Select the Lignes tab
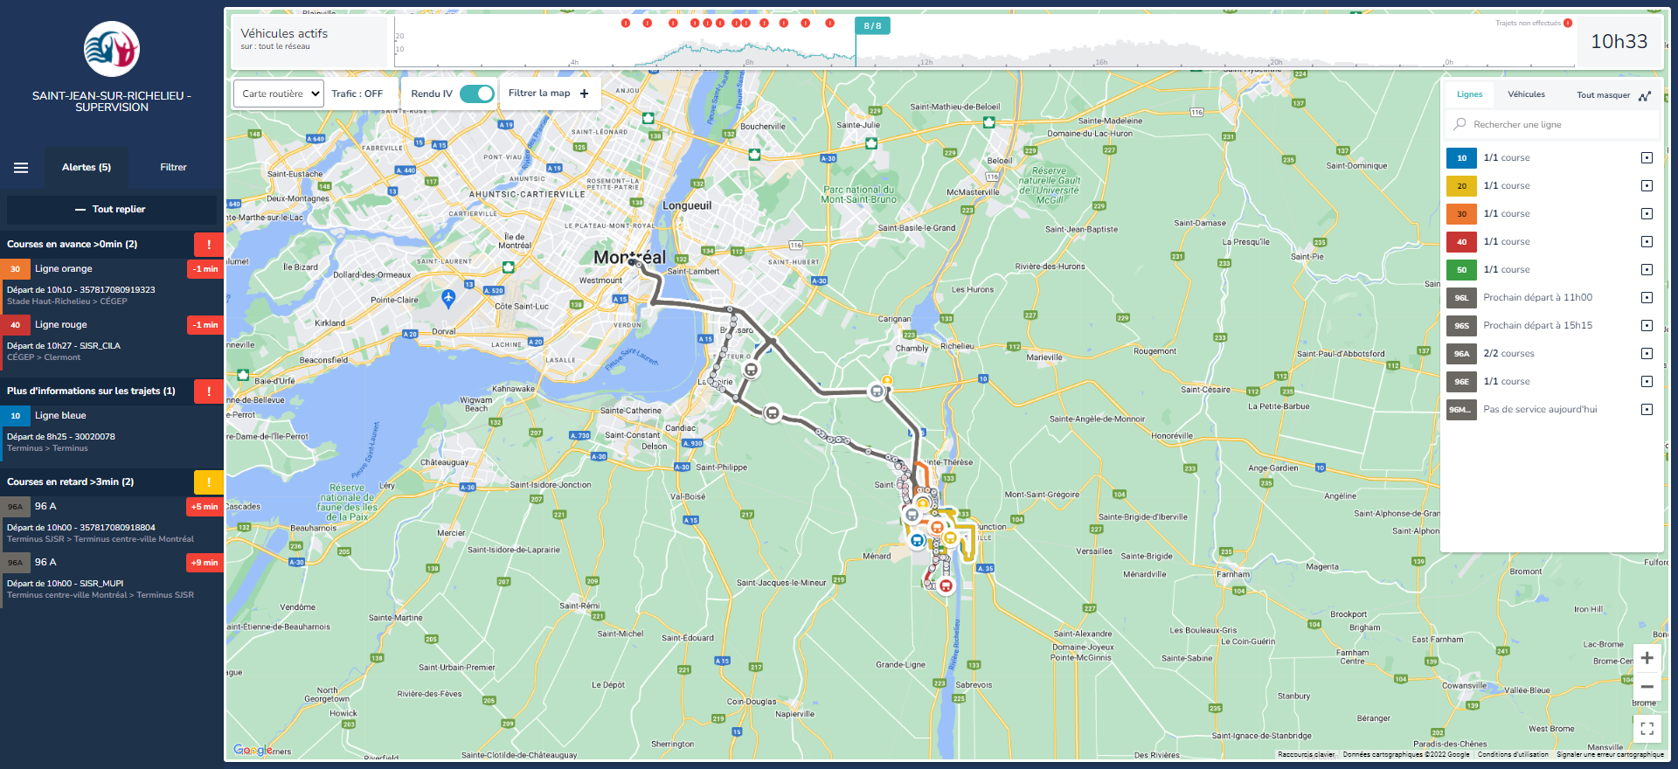The height and width of the screenshot is (769, 1678). 1469,94
